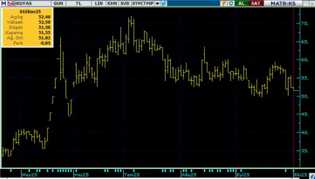Click the lightning bolt icon
This screenshot has width=315, height=179.
tap(224, 3)
